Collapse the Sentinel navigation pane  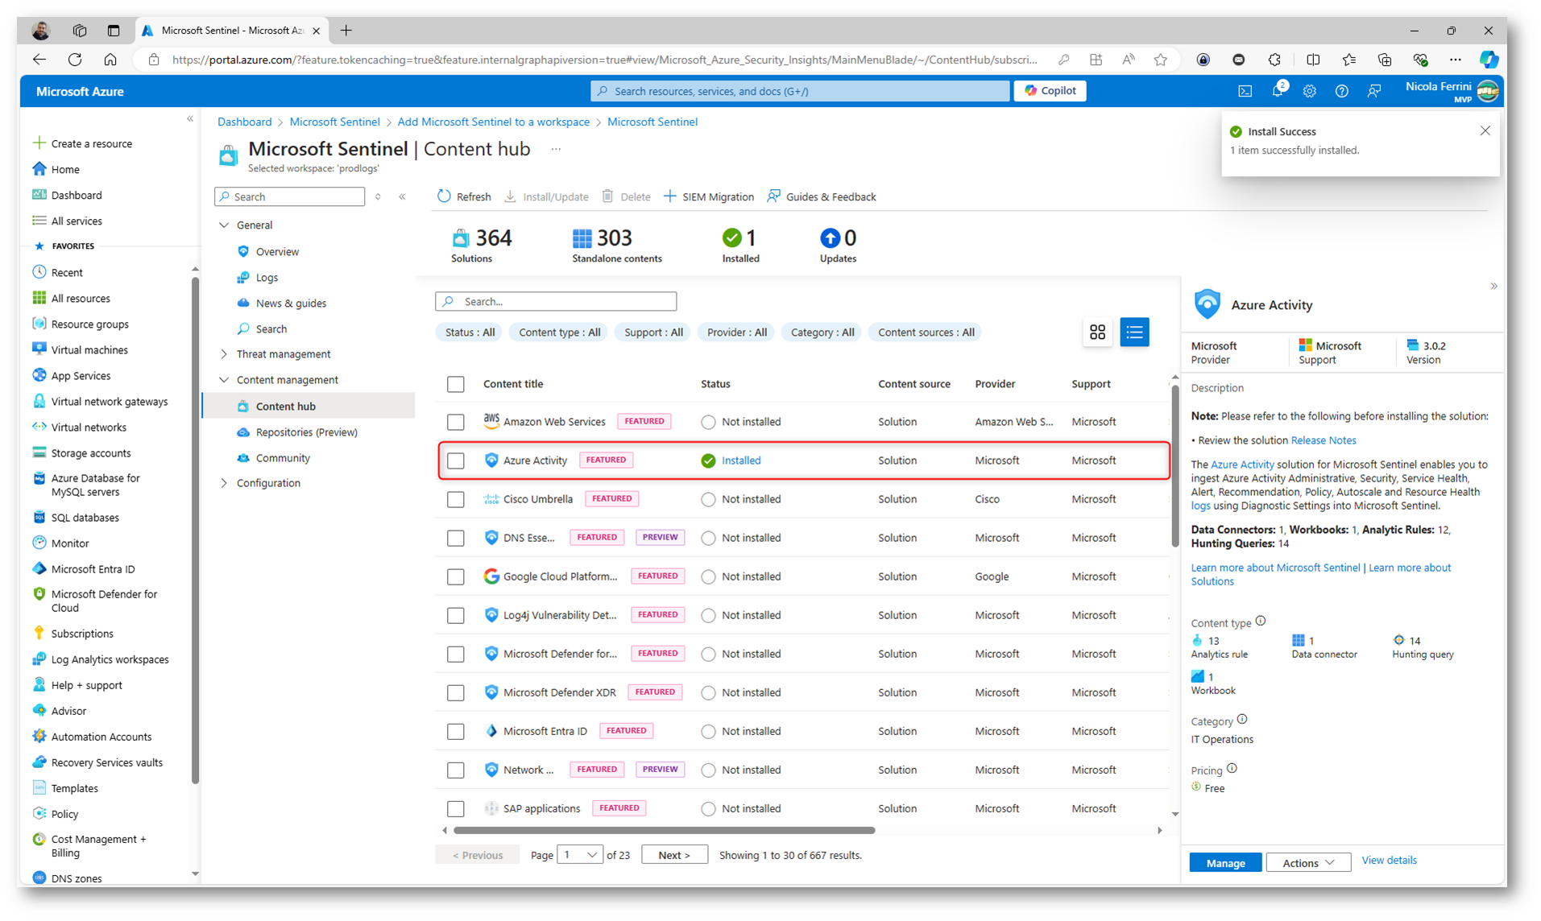(x=402, y=196)
